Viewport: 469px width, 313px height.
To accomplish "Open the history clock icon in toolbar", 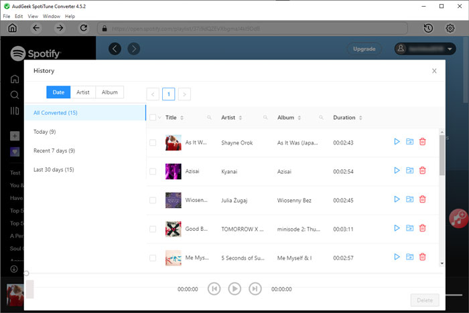I will click(x=428, y=28).
